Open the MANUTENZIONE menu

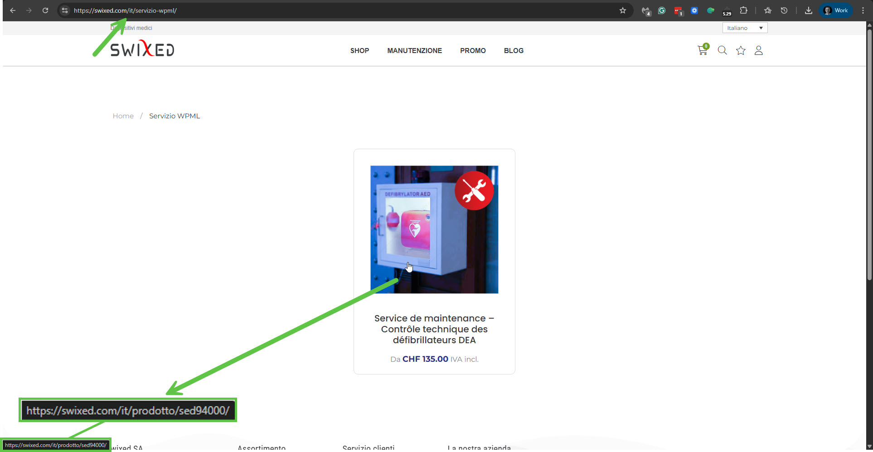pyautogui.click(x=414, y=51)
